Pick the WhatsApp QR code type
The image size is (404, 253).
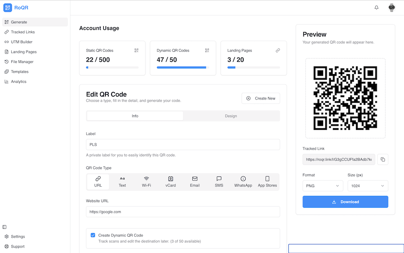point(243,182)
